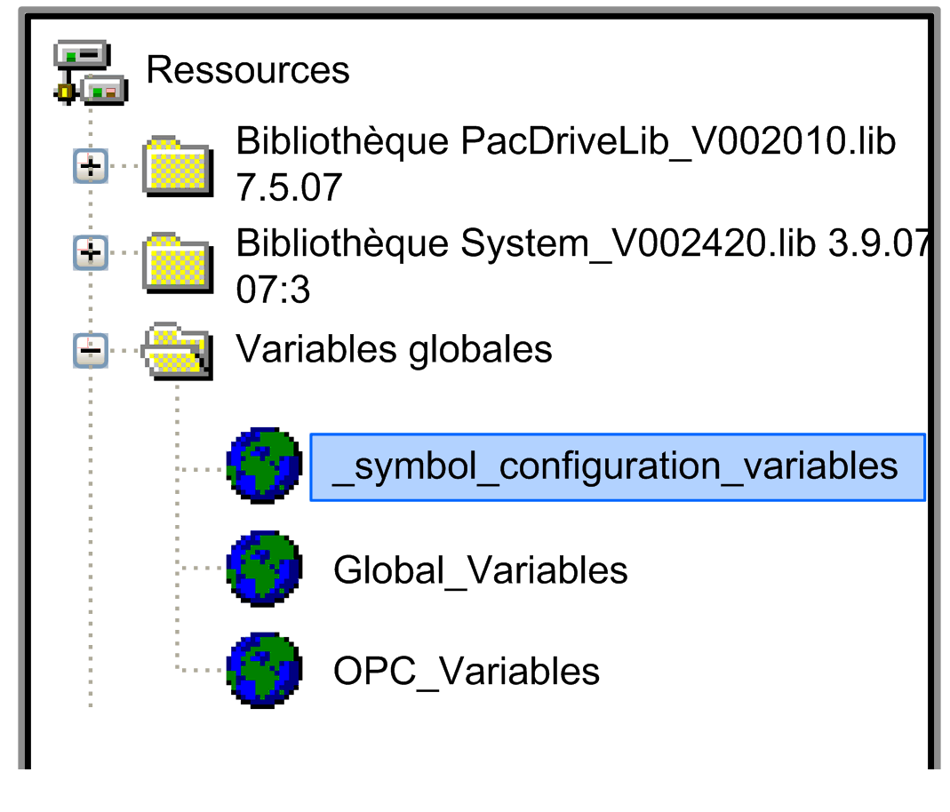
Task: Click the _symbol_configuration_variables globe icon
Action: coord(264,467)
